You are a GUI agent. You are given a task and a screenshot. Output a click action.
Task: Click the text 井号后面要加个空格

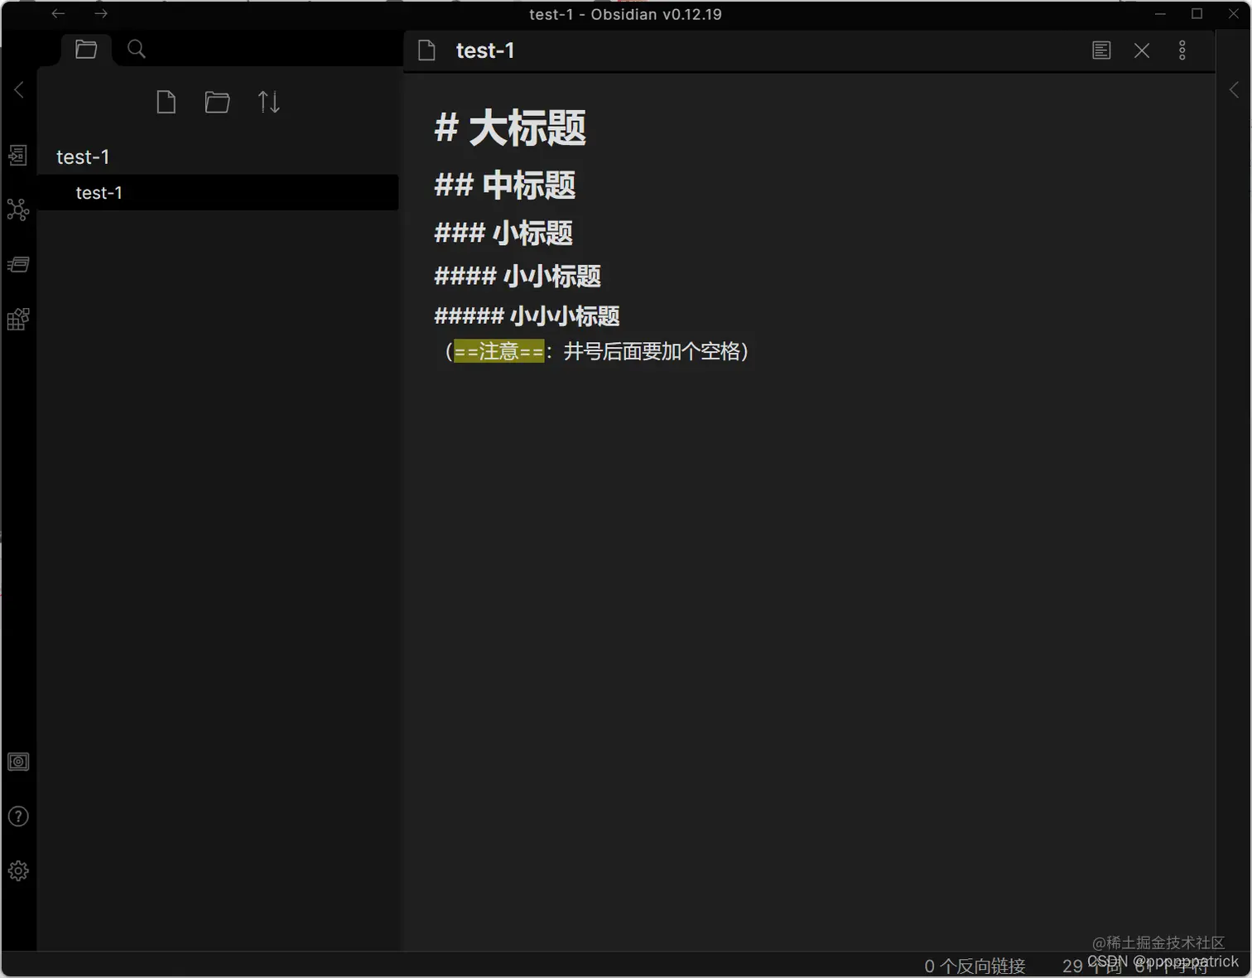click(x=652, y=351)
